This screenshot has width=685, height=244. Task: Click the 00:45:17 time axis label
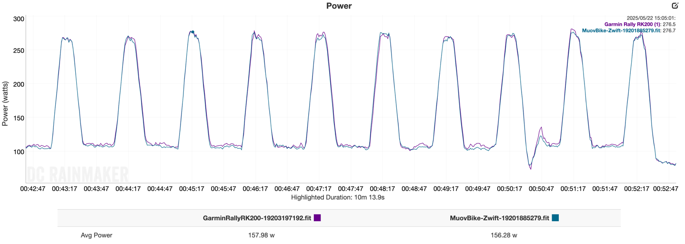tap(192, 189)
